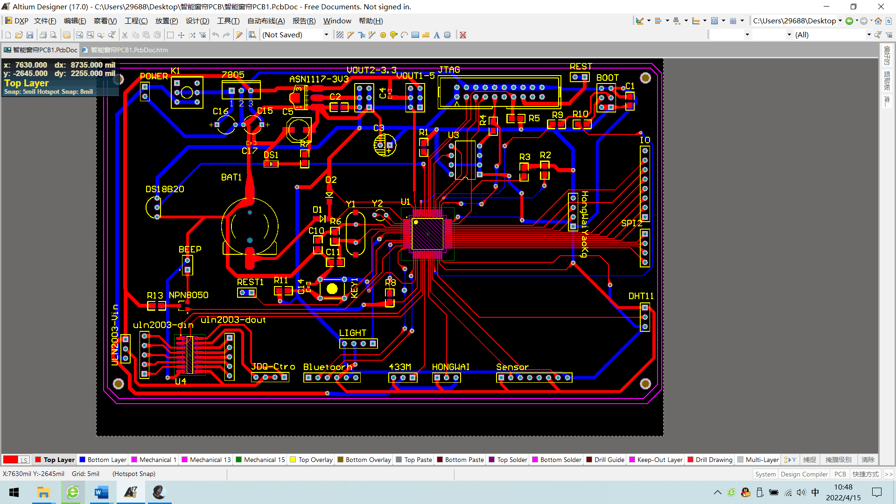This screenshot has height=504, width=896.
Task: Switch to the Top Paste layer
Action: click(414, 460)
